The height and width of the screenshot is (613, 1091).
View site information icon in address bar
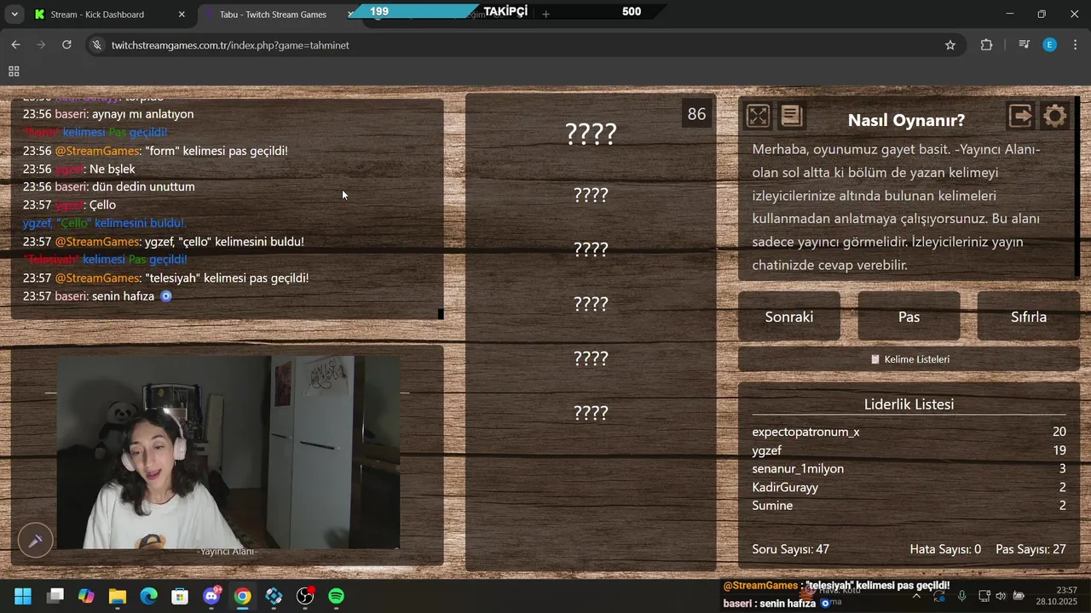(98, 45)
